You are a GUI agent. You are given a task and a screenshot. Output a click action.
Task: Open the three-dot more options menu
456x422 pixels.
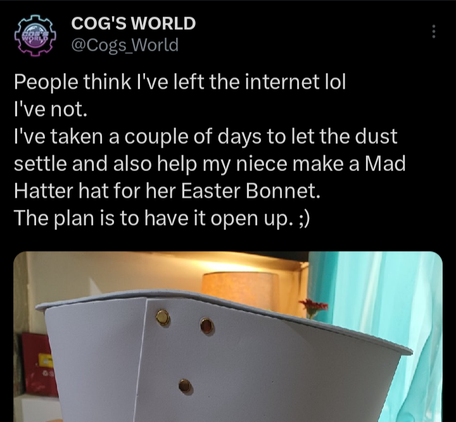(434, 32)
